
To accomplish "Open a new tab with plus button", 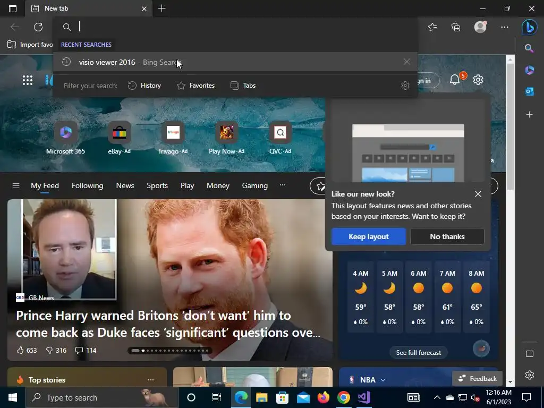I will pyautogui.click(x=161, y=8).
